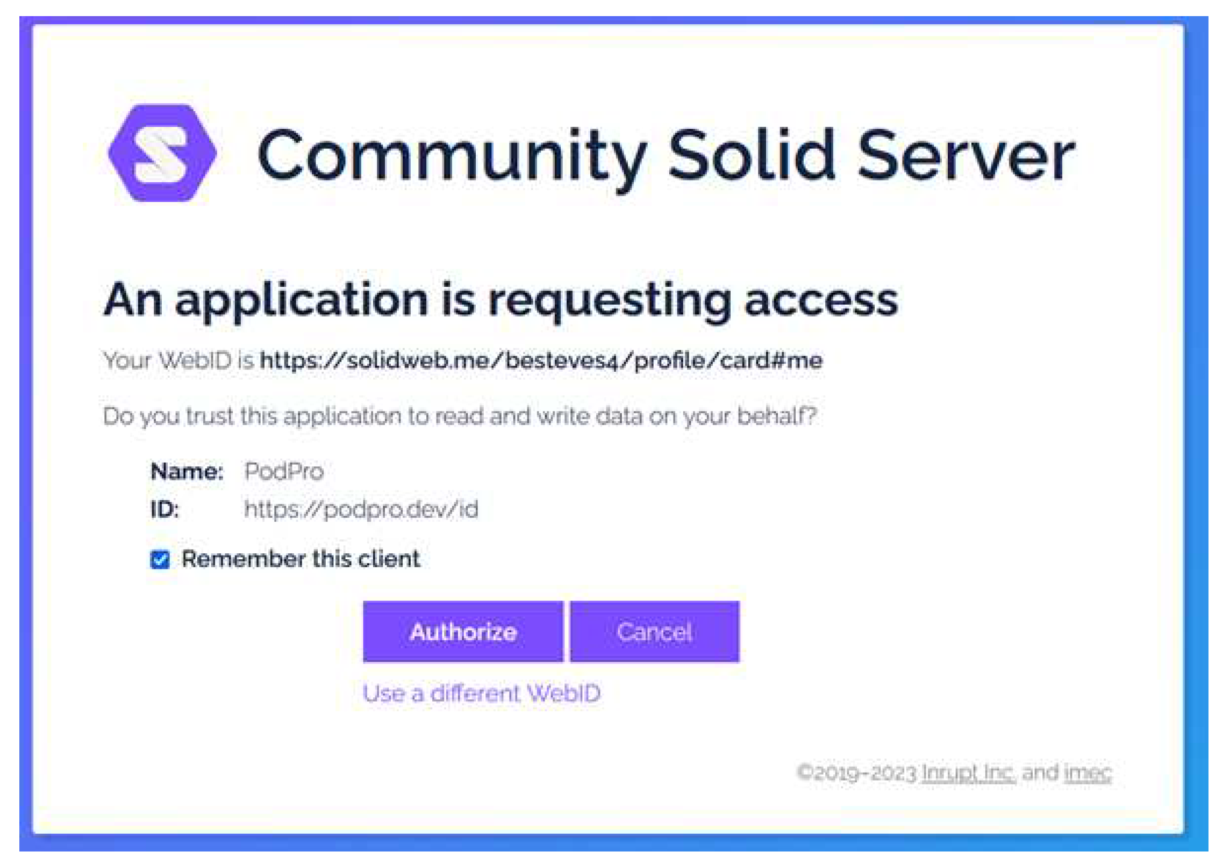This screenshot has width=1230, height=866.
Task: Click the bold "ID:" field label
Action: click(165, 509)
